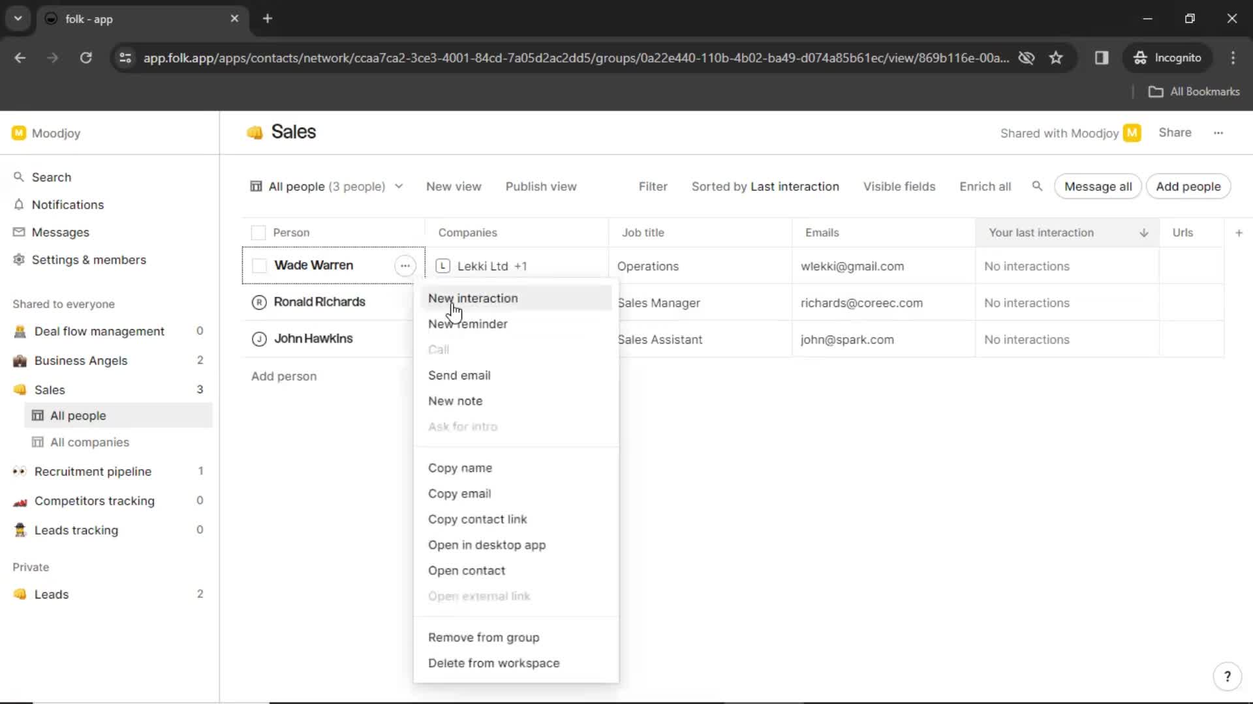The width and height of the screenshot is (1253, 704).
Task: Click Add people button
Action: click(1189, 186)
